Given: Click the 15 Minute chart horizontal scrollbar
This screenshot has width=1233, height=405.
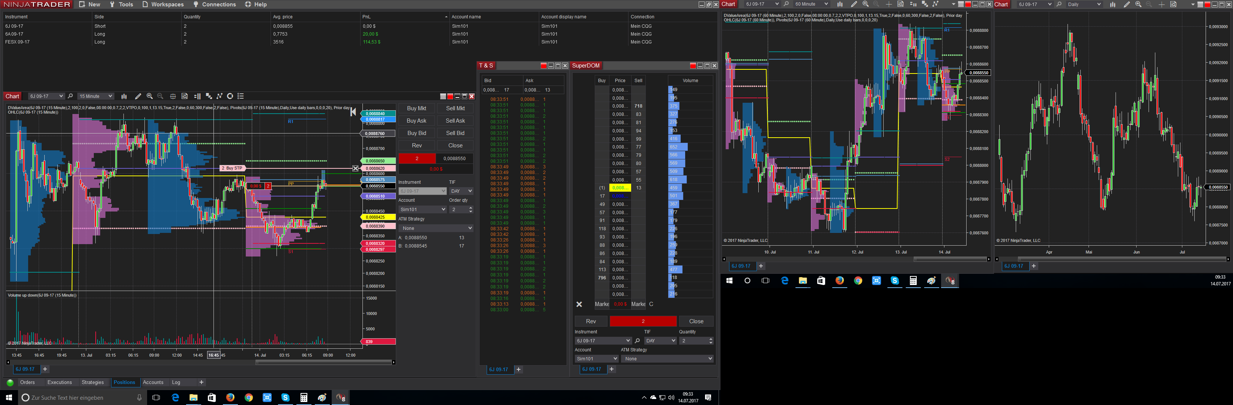Looking at the screenshot, I should 324,363.
